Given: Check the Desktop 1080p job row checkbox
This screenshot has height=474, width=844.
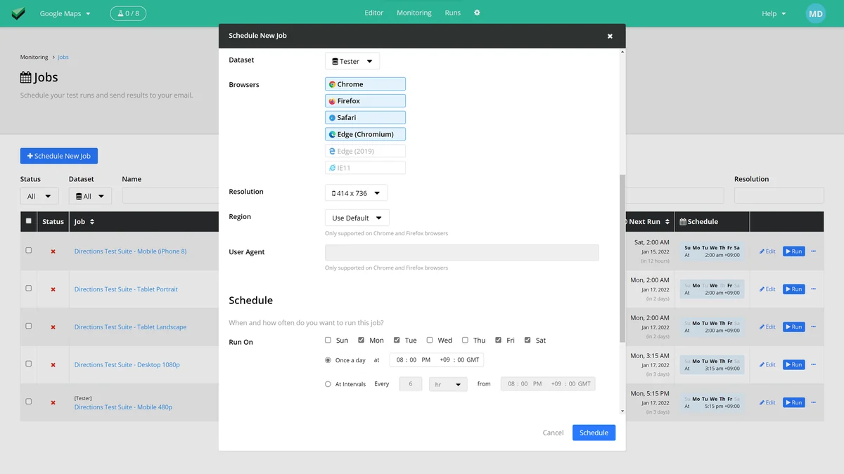Looking at the screenshot, I should pos(28,364).
